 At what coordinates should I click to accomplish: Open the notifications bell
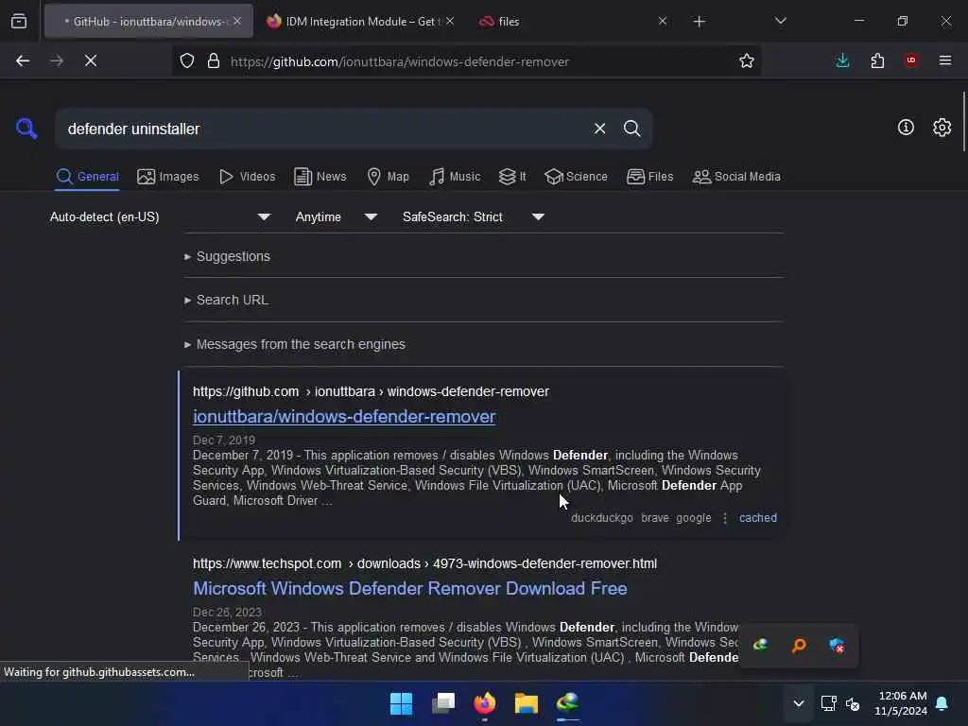[942, 703]
